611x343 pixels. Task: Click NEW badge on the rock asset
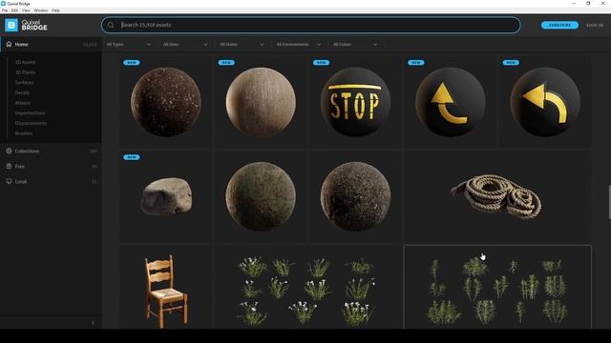click(132, 157)
